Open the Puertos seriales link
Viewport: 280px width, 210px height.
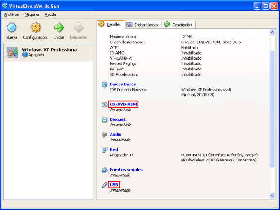pos(126,170)
